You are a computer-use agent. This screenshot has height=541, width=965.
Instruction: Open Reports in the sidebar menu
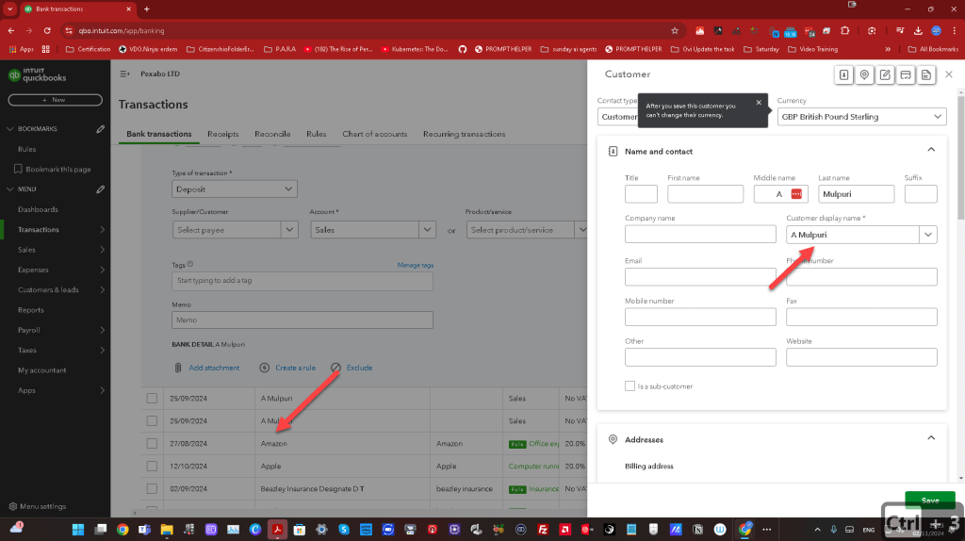[31, 310]
